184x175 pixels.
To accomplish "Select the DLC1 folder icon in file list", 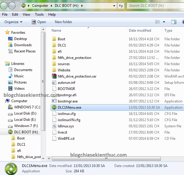I will point(54,45).
